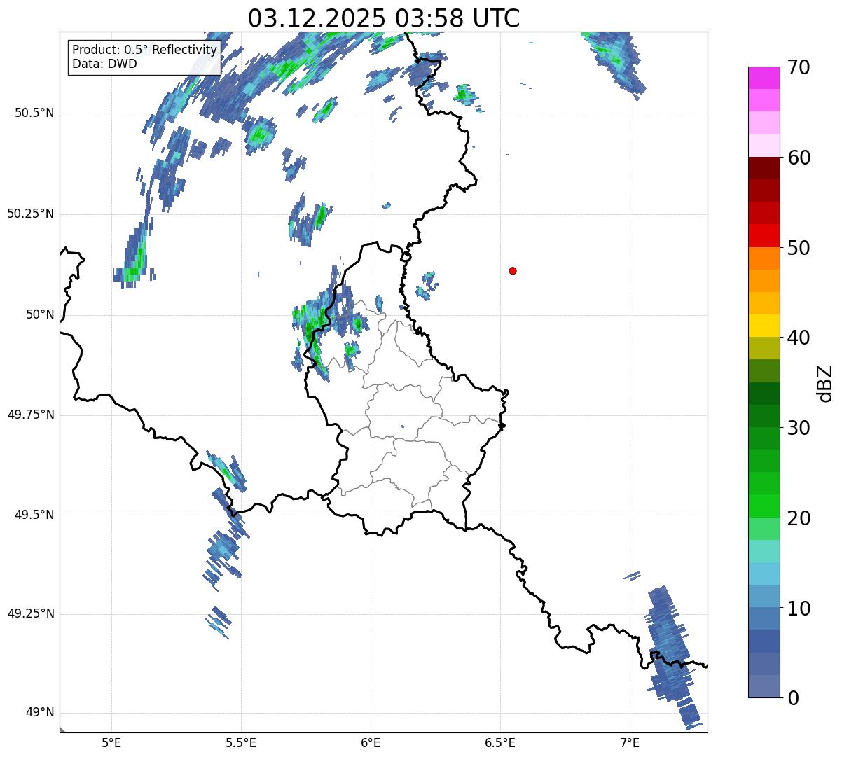842x757 pixels.
Task: Click the 6°E longitude label
Action: coord(371,742)
